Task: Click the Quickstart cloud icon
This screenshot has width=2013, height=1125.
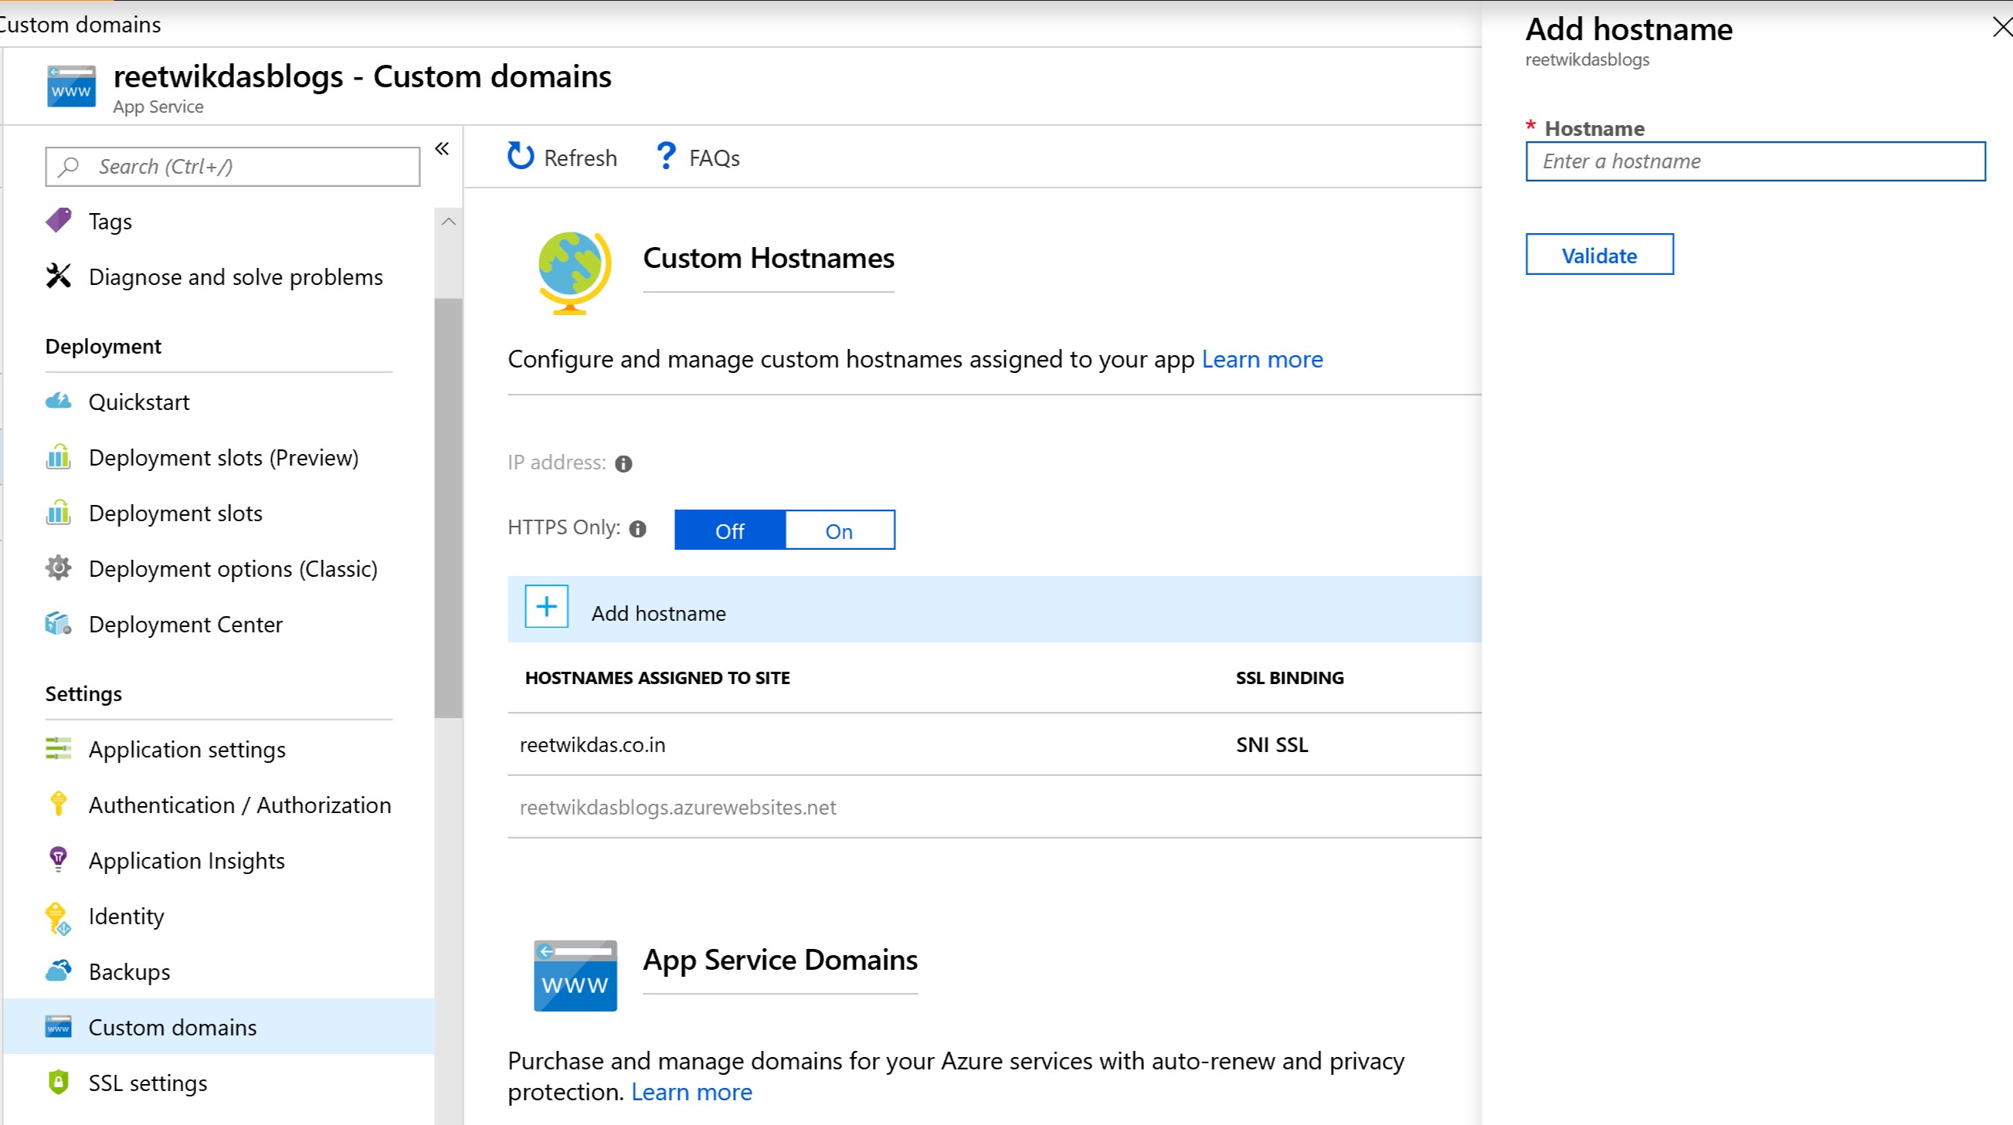Action: click(59, 402)
